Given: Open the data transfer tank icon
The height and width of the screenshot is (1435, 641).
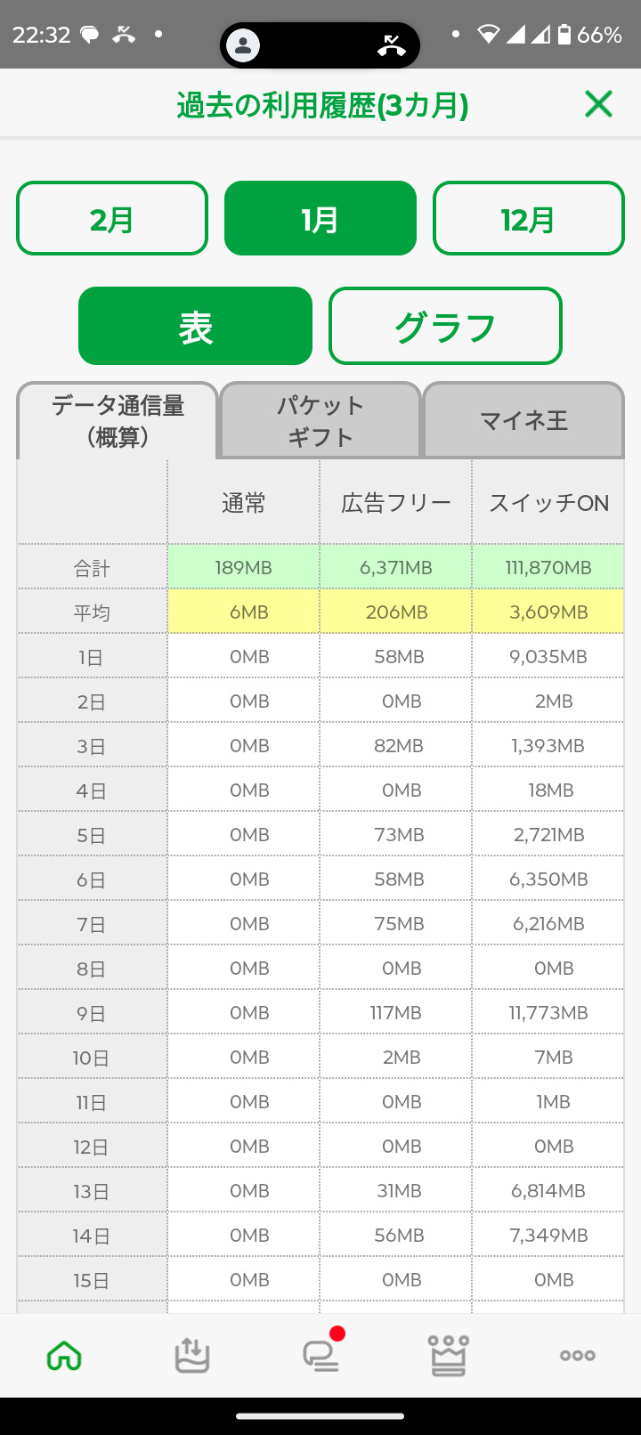Looking at the screenshot, I should (x=192, y=1356).
